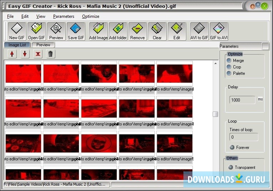273x191 pixels.
Task: Click the Times of loop input field
Action: [244, 137]
